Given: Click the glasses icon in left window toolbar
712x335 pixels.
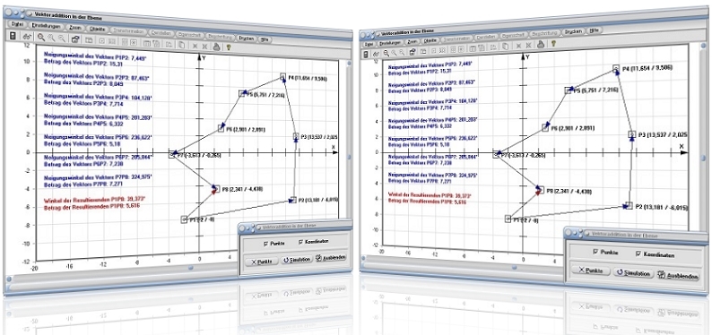Looking at the screenshot, I should point(27,37).
